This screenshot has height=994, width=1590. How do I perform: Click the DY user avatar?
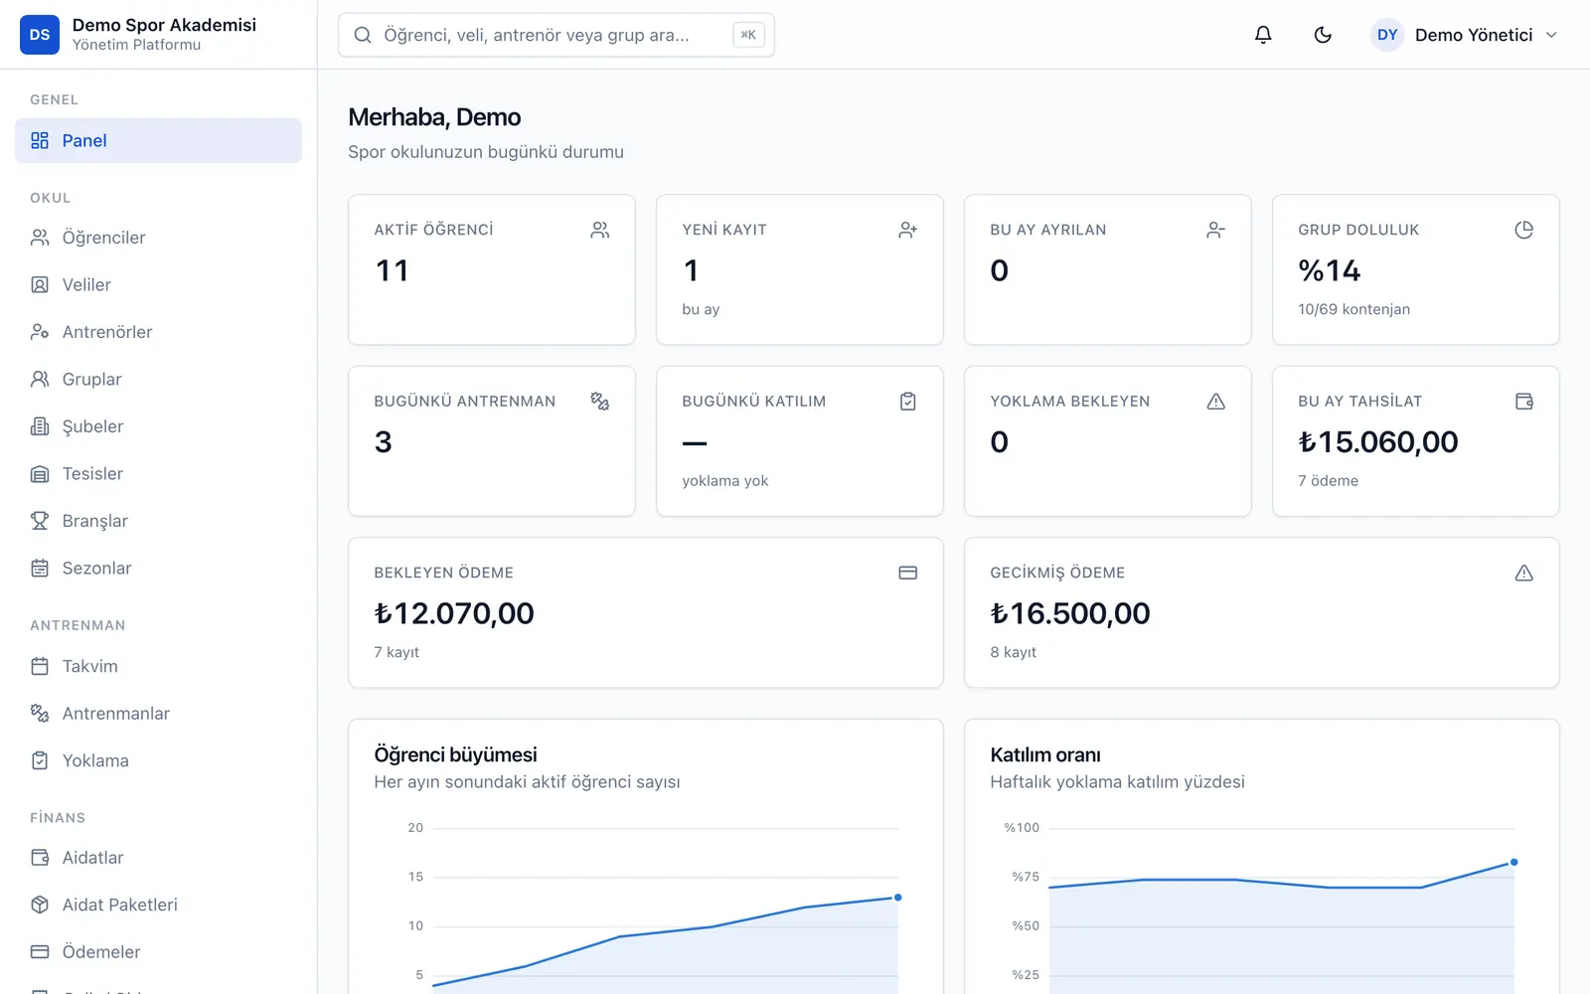1387,35
